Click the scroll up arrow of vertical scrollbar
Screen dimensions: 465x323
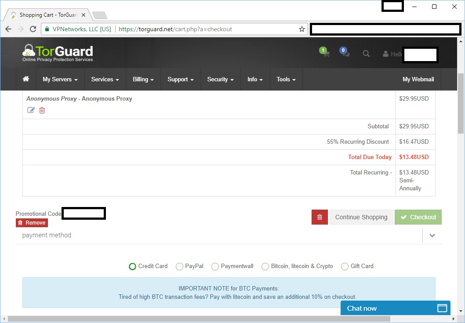[x=461, y=41]
